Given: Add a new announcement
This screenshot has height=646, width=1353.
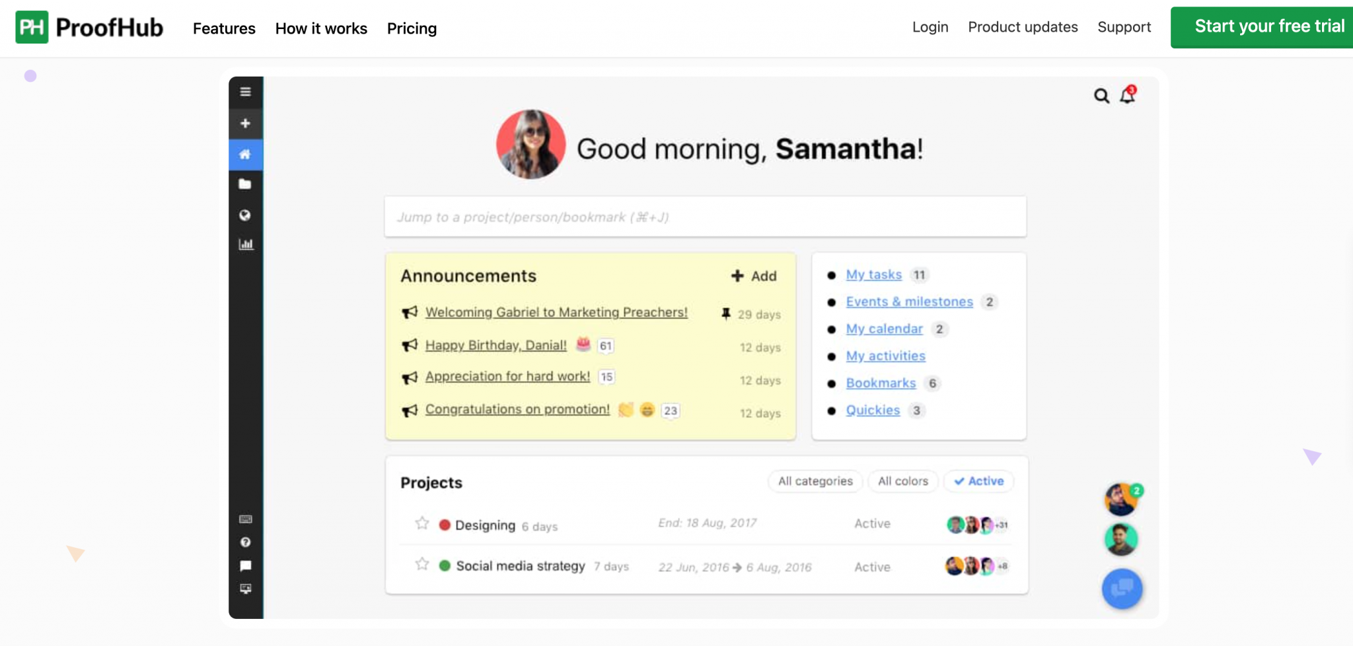Looking at the screenshot, I should (x=754, y=276).
